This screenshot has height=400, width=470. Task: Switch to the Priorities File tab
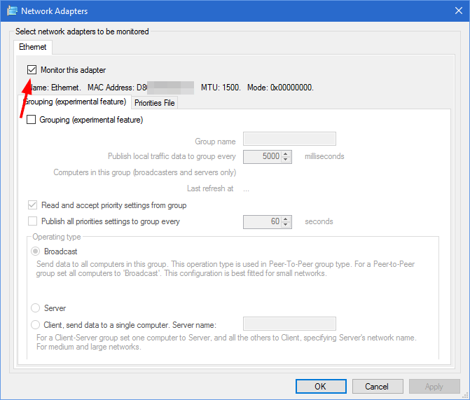coord(155,103)
